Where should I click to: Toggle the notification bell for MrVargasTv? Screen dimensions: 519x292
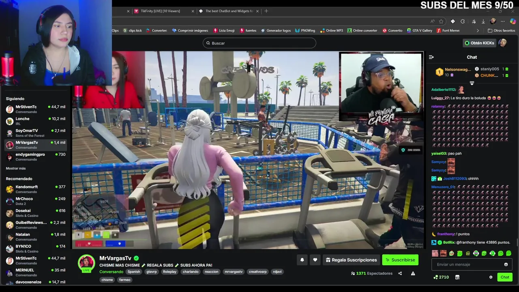[x=302, y=260]
